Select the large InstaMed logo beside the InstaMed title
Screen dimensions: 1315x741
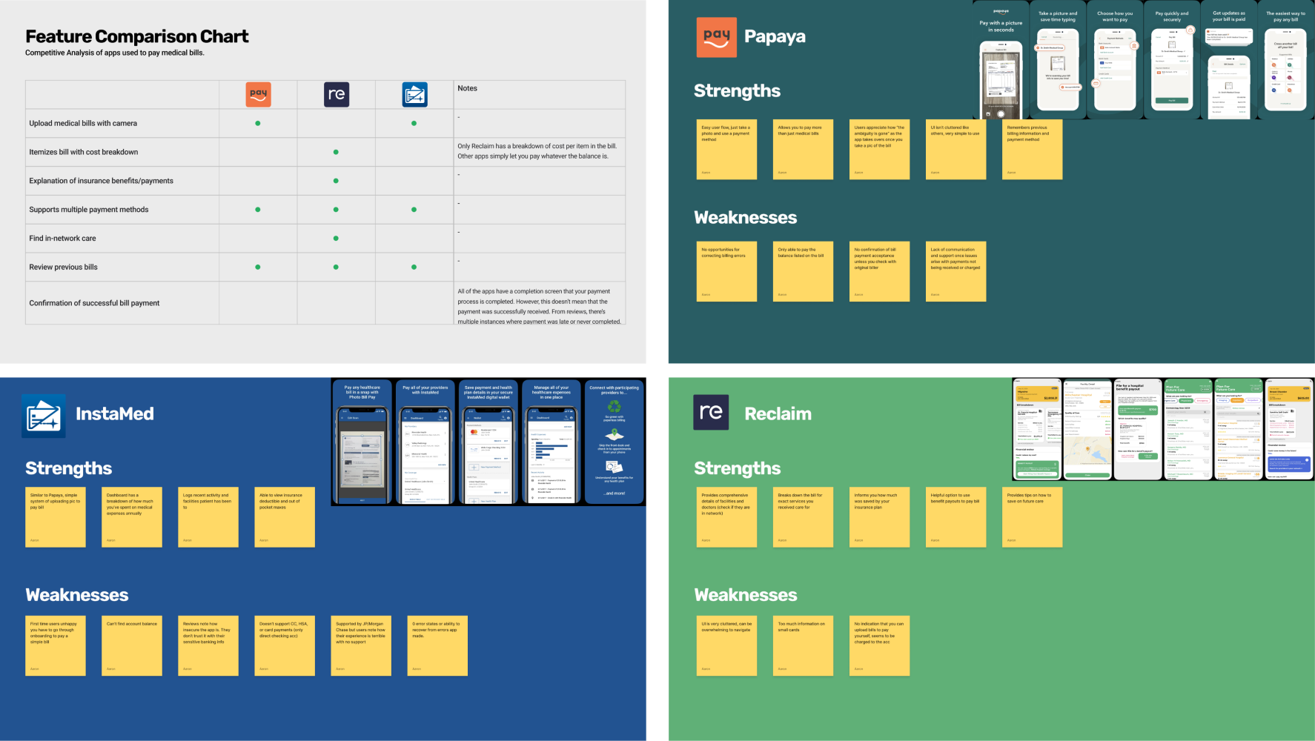pos(43,416)
